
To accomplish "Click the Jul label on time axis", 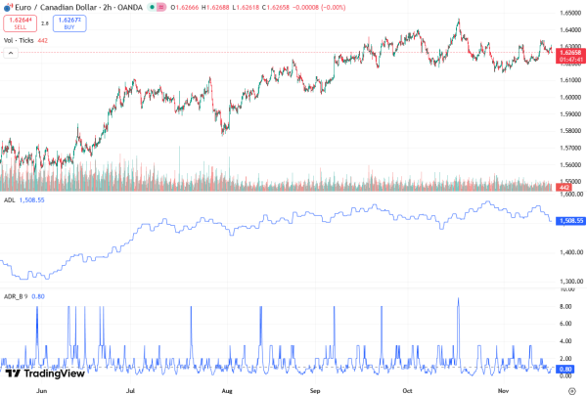I will point(130,389).
